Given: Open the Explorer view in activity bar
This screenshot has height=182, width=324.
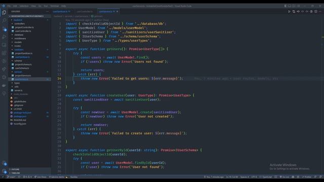Looking at the screenshot, I should [4, 12].
